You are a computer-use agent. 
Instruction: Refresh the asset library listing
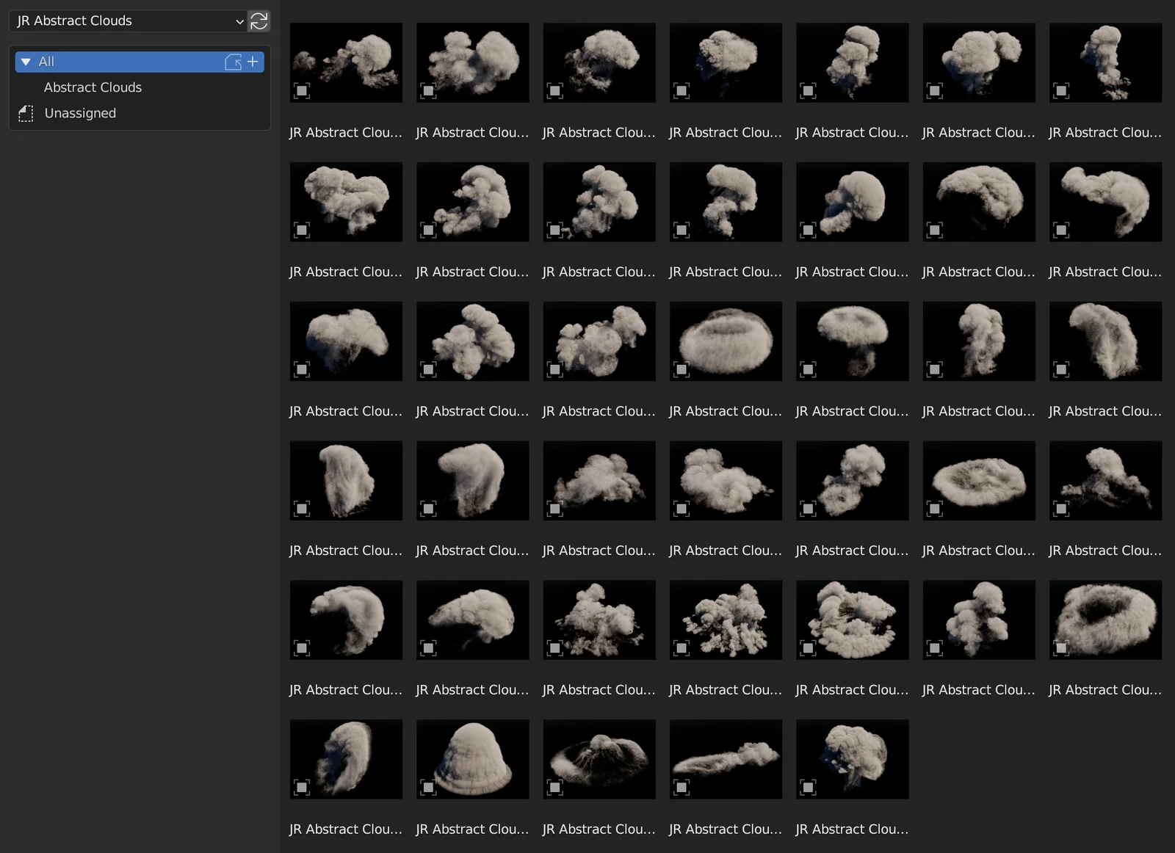pyautogui.click(x=258, y=21)
